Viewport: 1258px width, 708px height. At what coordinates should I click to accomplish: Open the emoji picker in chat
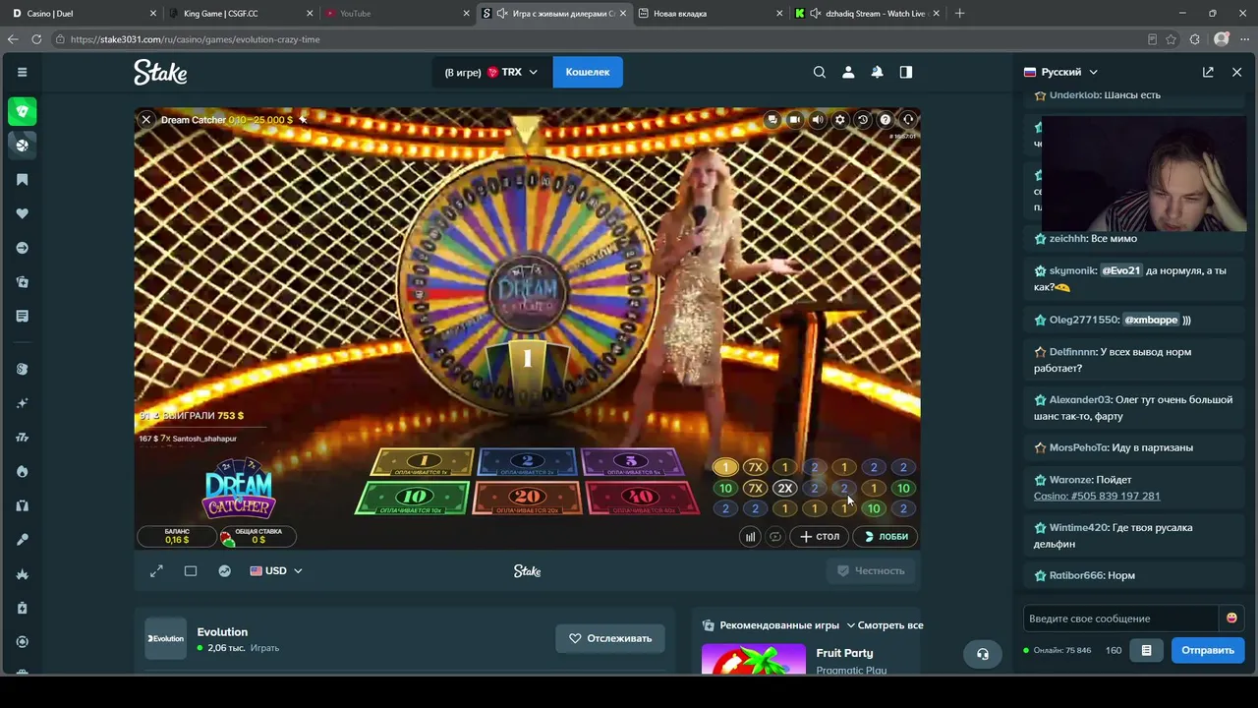[1231, 619]
